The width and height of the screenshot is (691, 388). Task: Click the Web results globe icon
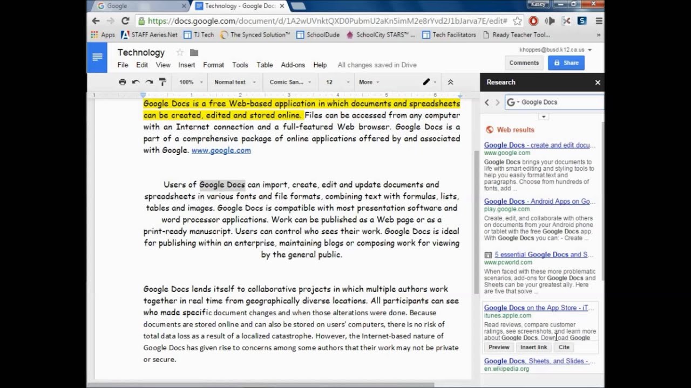(x=489, y=130)
